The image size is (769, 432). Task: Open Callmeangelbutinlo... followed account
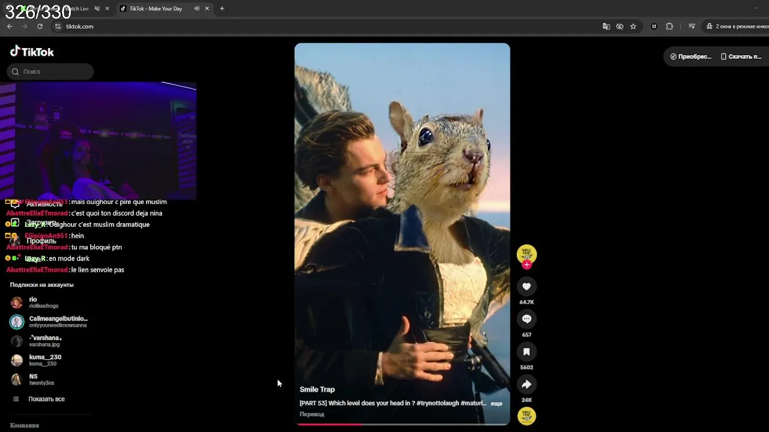pos(49,322)
